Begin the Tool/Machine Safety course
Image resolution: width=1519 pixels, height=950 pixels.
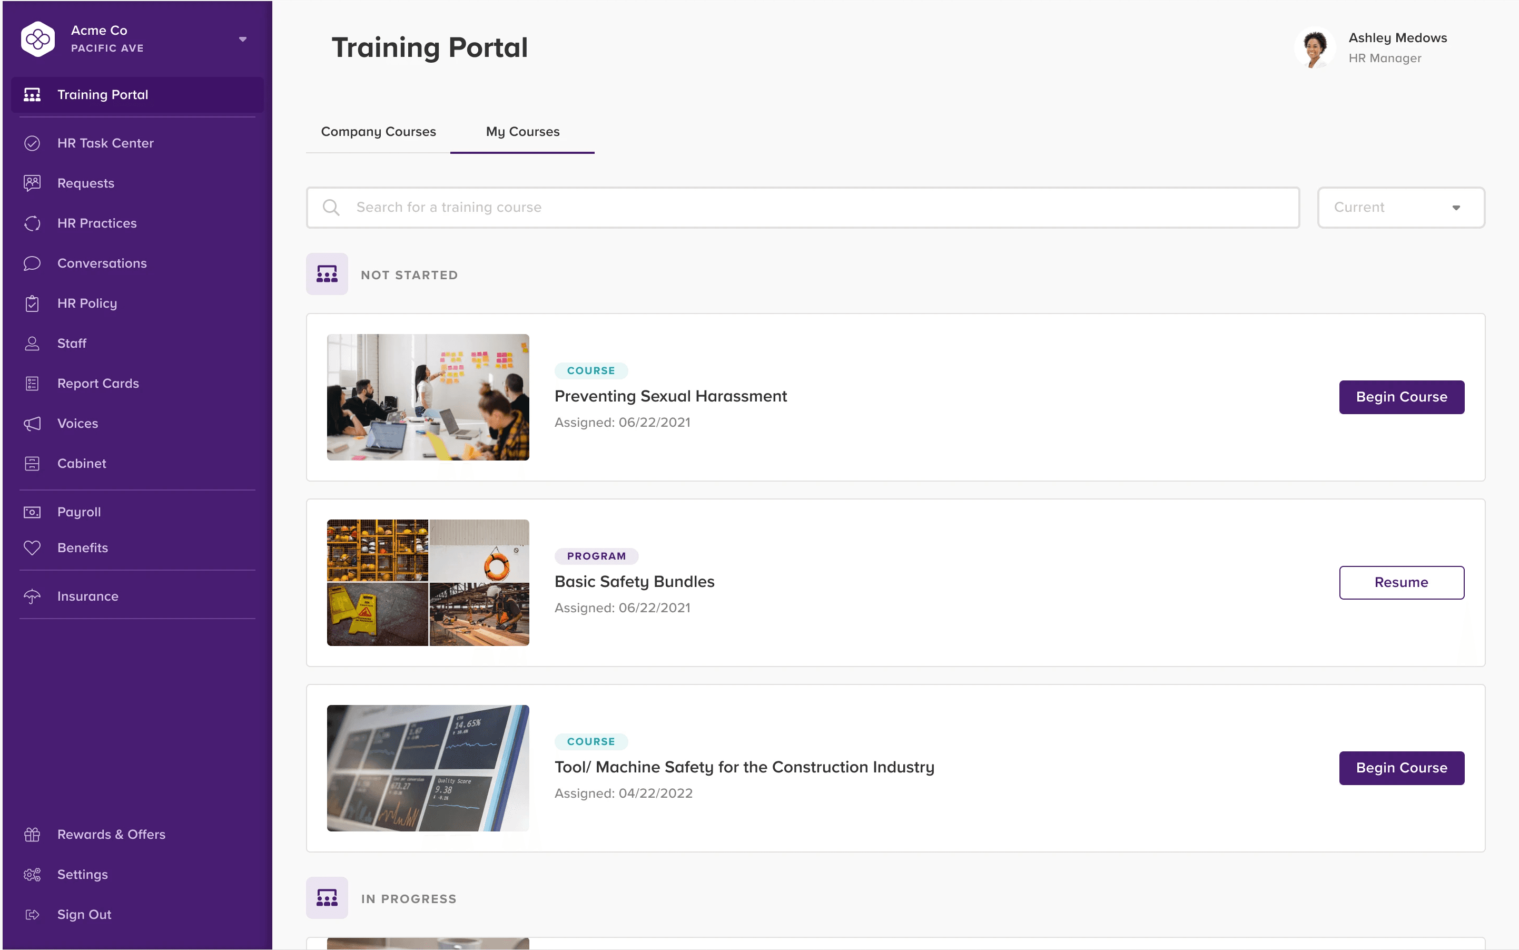pyautogui.click(x=1401, y=768)
